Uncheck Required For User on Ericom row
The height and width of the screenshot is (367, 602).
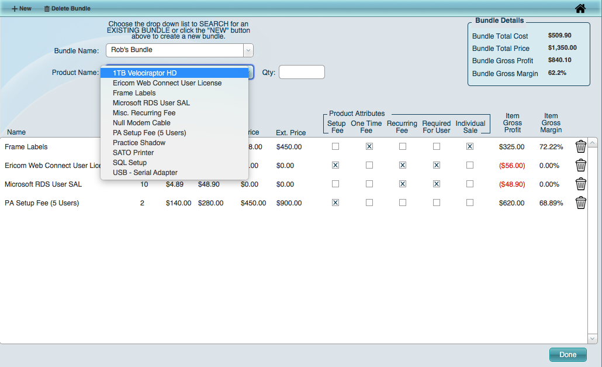click(437, 165)
